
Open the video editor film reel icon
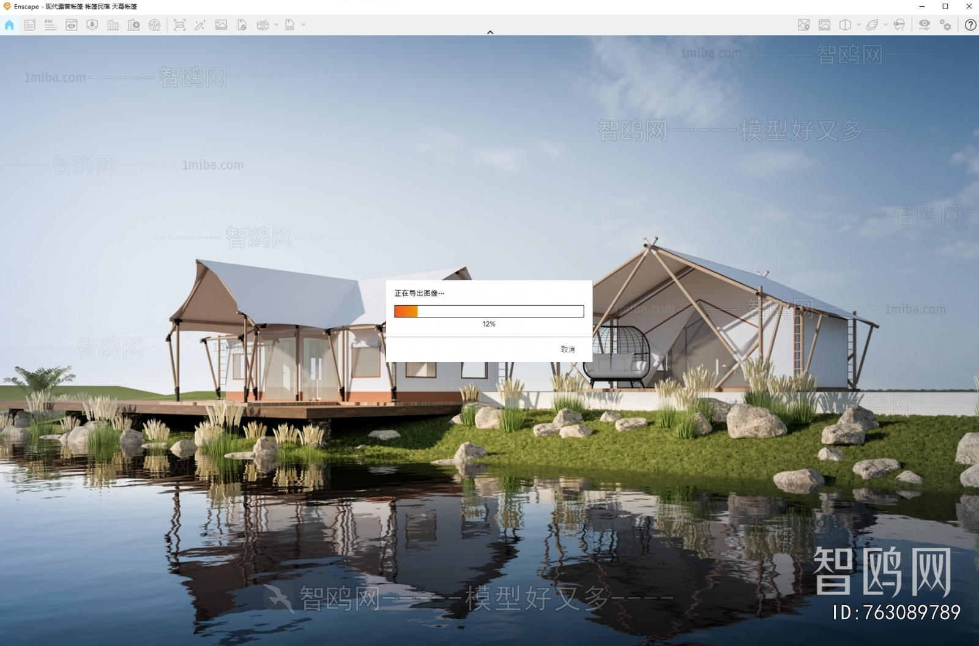(x=154, y=25)
